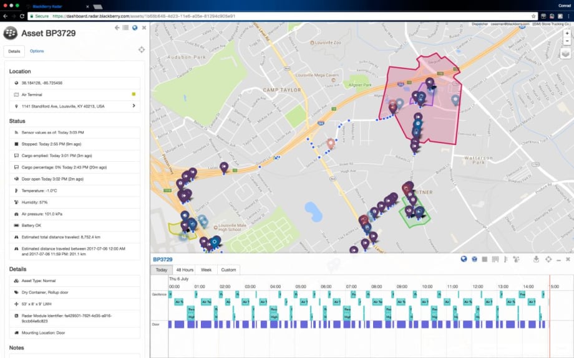Open the map layers selector
The width and height of the screenshot is (574, 358).
click(566, 54)
